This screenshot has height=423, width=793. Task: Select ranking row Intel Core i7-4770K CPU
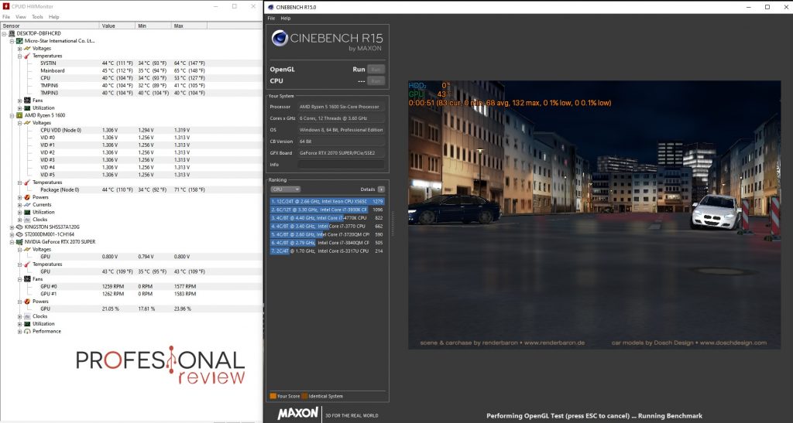pyautogui.click(x=328, y=218)
